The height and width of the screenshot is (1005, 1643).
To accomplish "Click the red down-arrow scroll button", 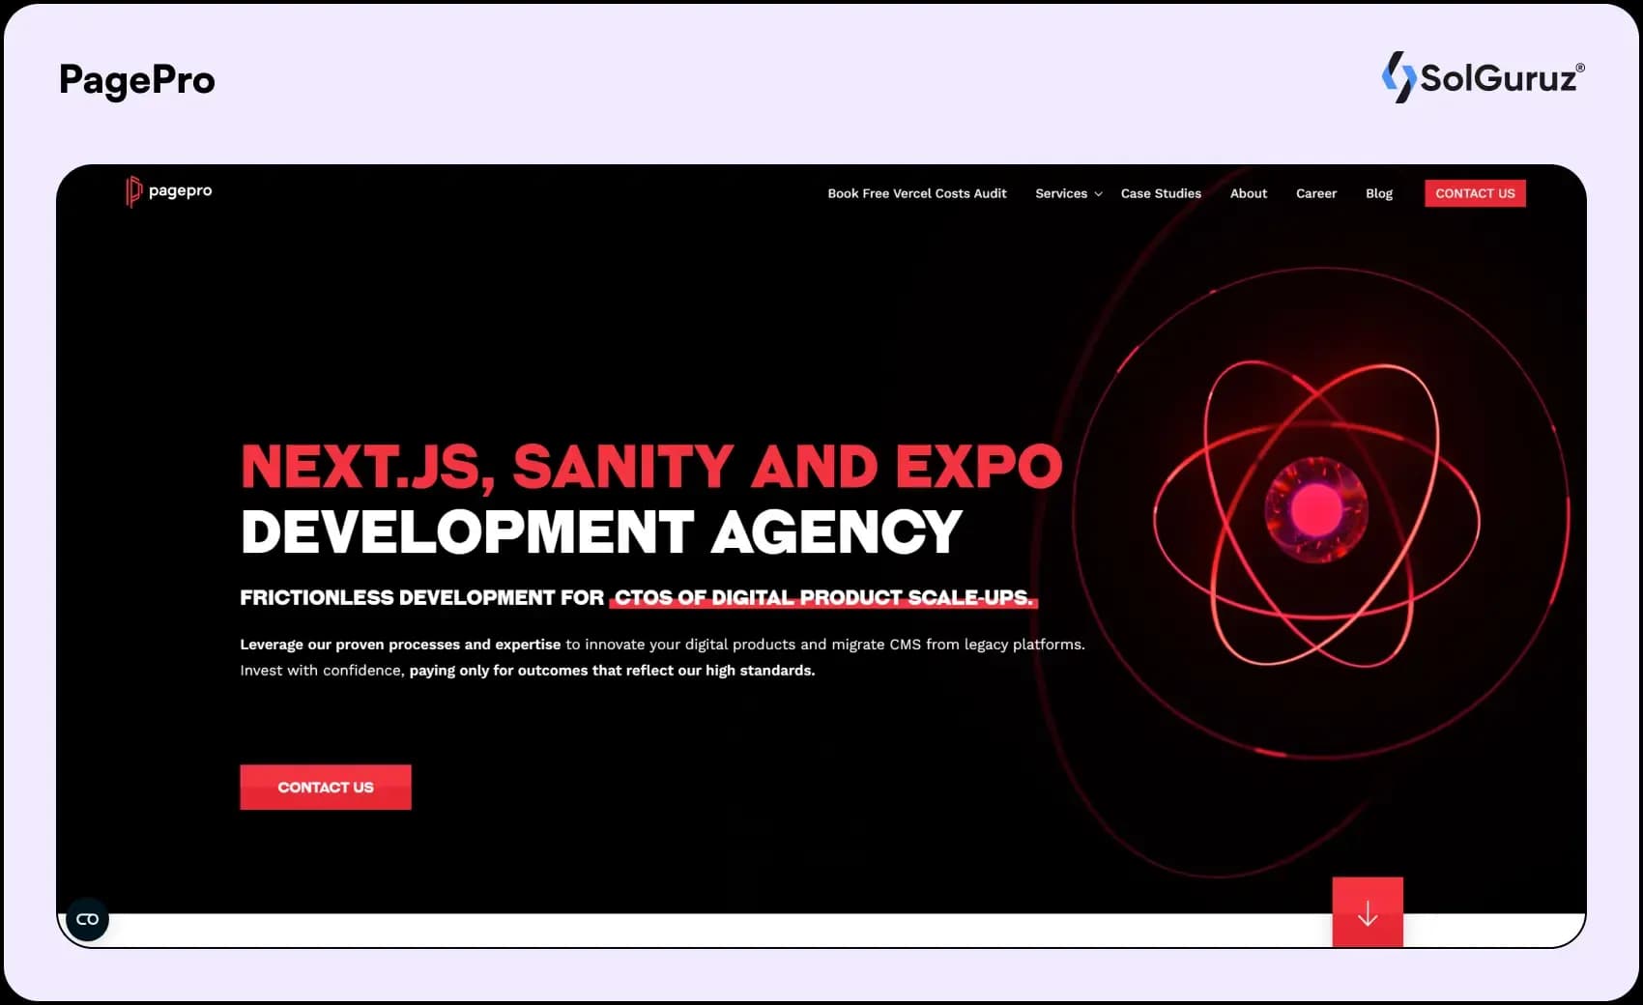I will (x=1368, y=912).
